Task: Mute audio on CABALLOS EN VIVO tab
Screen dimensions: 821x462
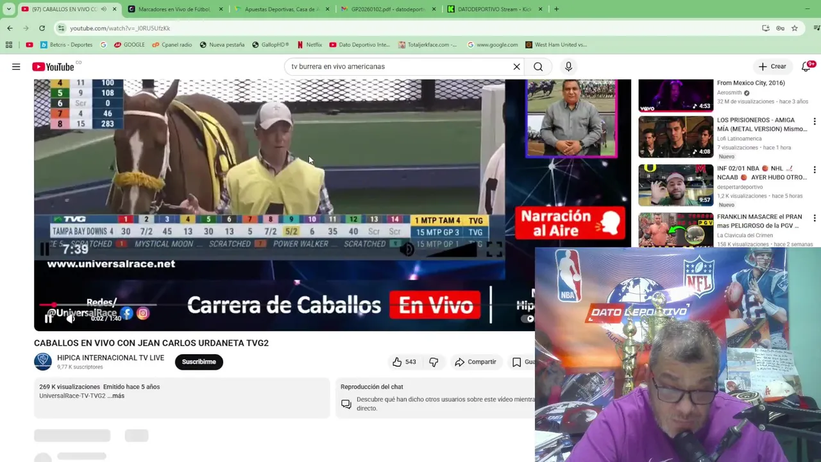Action: click(x=103, y=9)
